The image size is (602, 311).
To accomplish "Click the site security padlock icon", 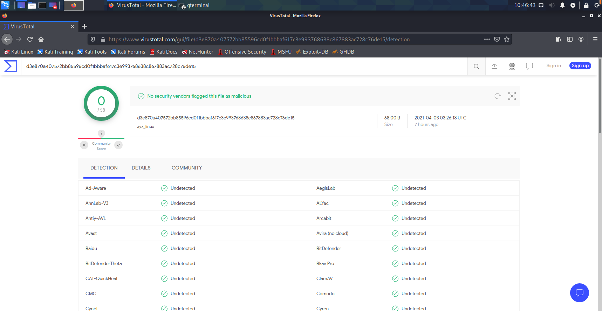I will [x=103, y=39].
